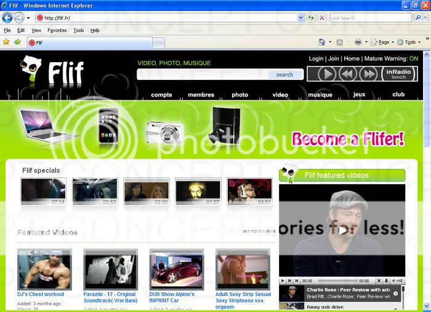Open the View menu
Image resolution: width=431 pixels, height=312 pixels.
(x=36, y=31)
